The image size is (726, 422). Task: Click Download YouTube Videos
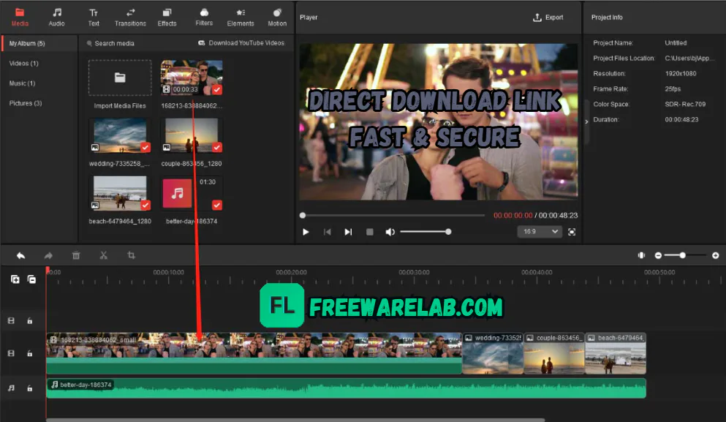pyautogui.click(x=241, y=42)
